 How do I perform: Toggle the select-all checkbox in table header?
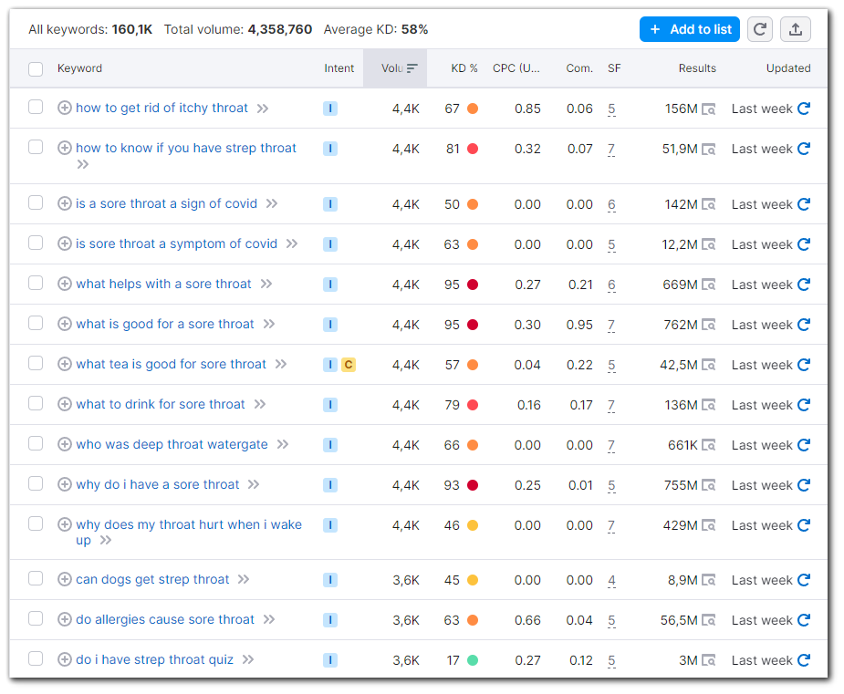click(36, 69)
